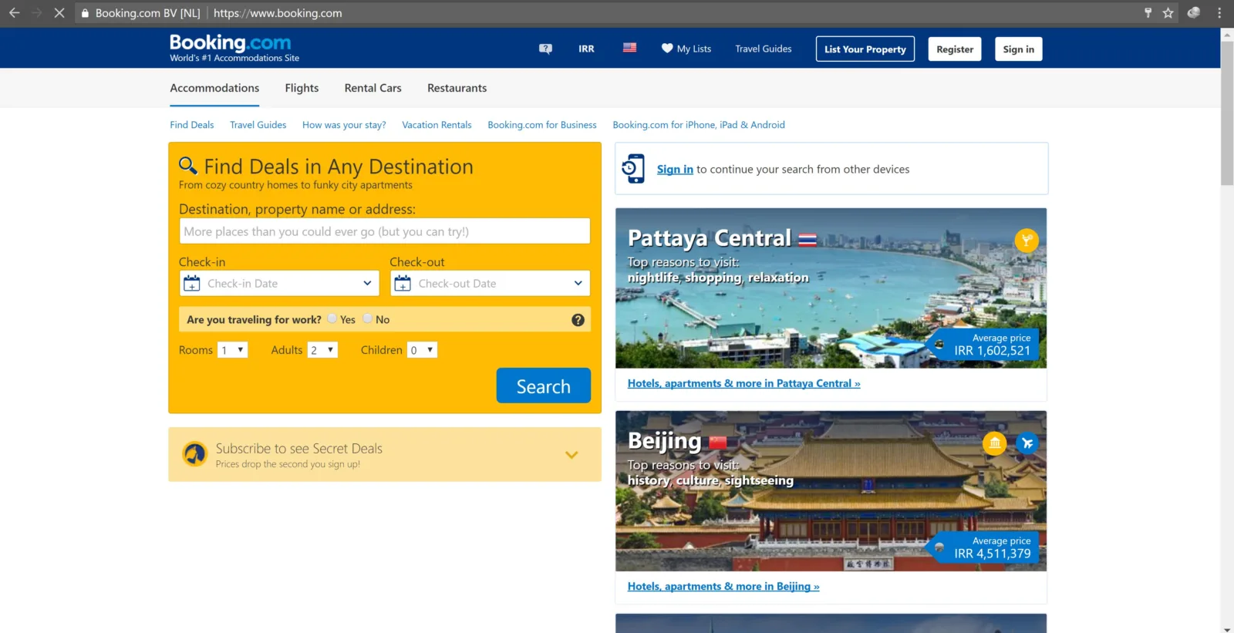Open Travel Guides in the top header
Viewport: 1234px width, 633px height.
click(x=764, y=49)
